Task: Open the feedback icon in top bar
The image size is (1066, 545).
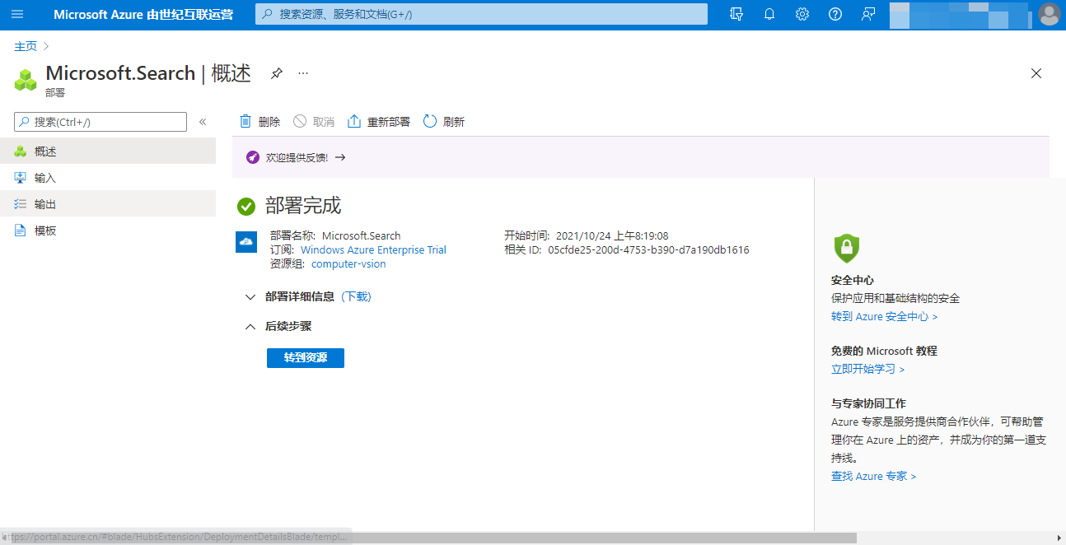Action: click(868, 14)
